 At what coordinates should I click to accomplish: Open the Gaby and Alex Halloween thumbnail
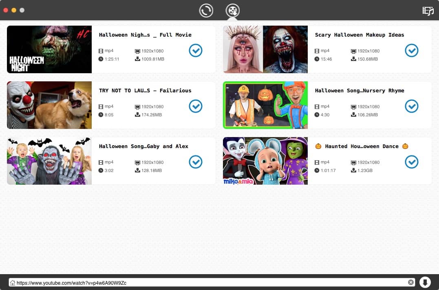(x=49, y=161)
